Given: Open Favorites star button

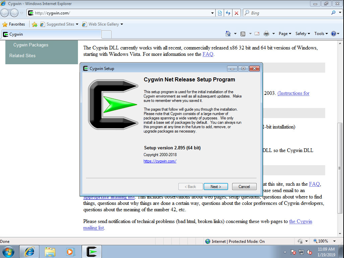Looking at the screenshot, I should (13, 24).
